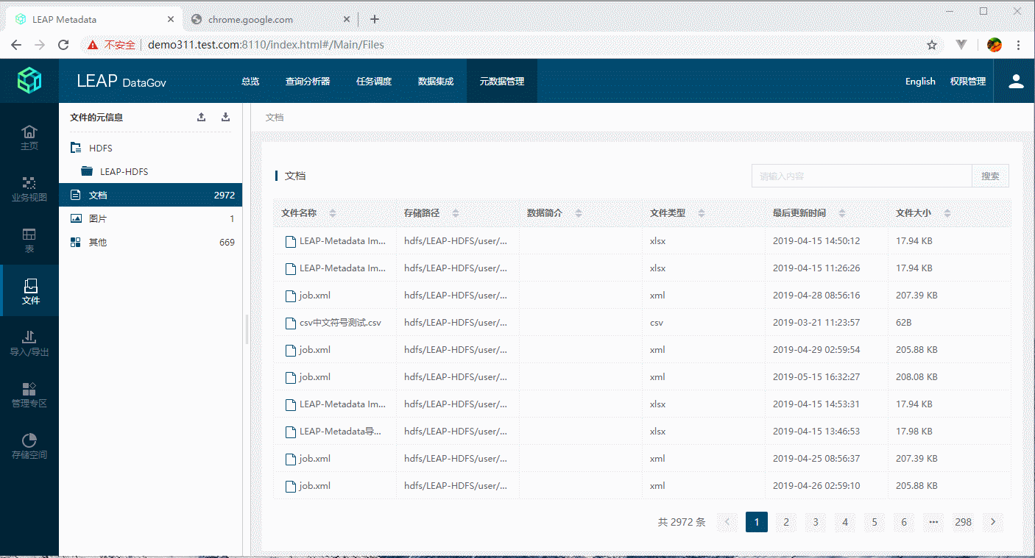This screenshot has height=558, width=1035.
Task: Go to page 3
Action: tap(816, 522)
